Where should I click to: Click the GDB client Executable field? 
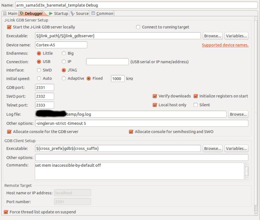(118, 149)
